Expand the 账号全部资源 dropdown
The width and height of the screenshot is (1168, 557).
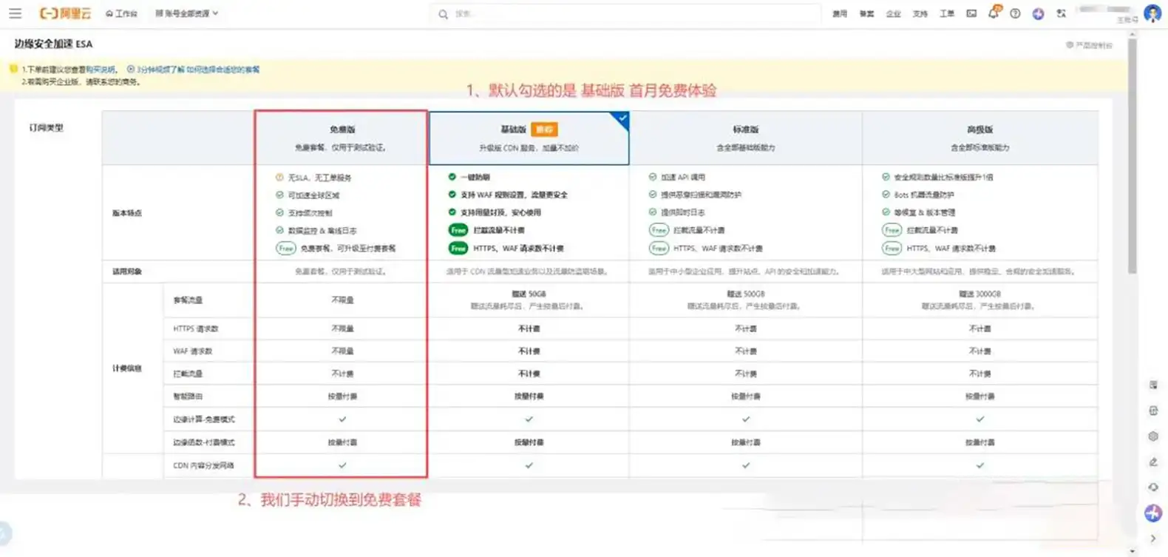pos(187,13)
